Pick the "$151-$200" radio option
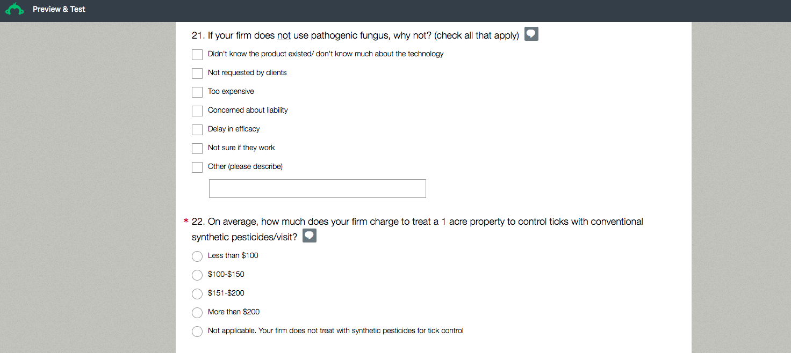Screen dimensions: 791x353 tap(197, 294)
